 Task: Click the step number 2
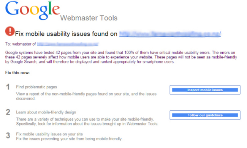click(8, 112)
